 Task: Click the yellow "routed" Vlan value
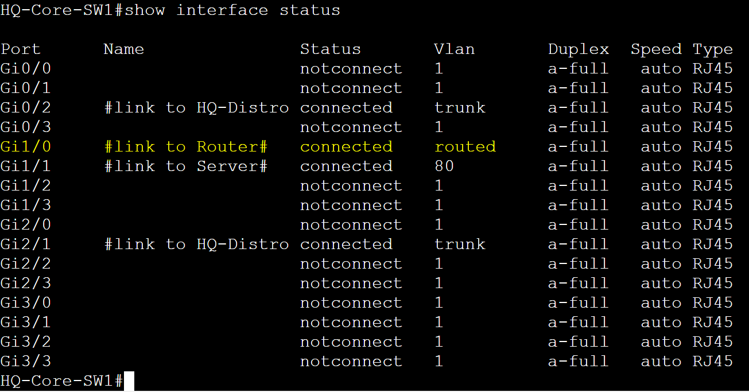pos(465,146)
